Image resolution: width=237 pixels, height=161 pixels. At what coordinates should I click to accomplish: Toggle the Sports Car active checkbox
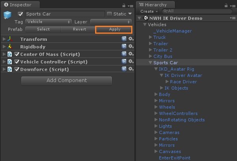(x=20, y=14)
